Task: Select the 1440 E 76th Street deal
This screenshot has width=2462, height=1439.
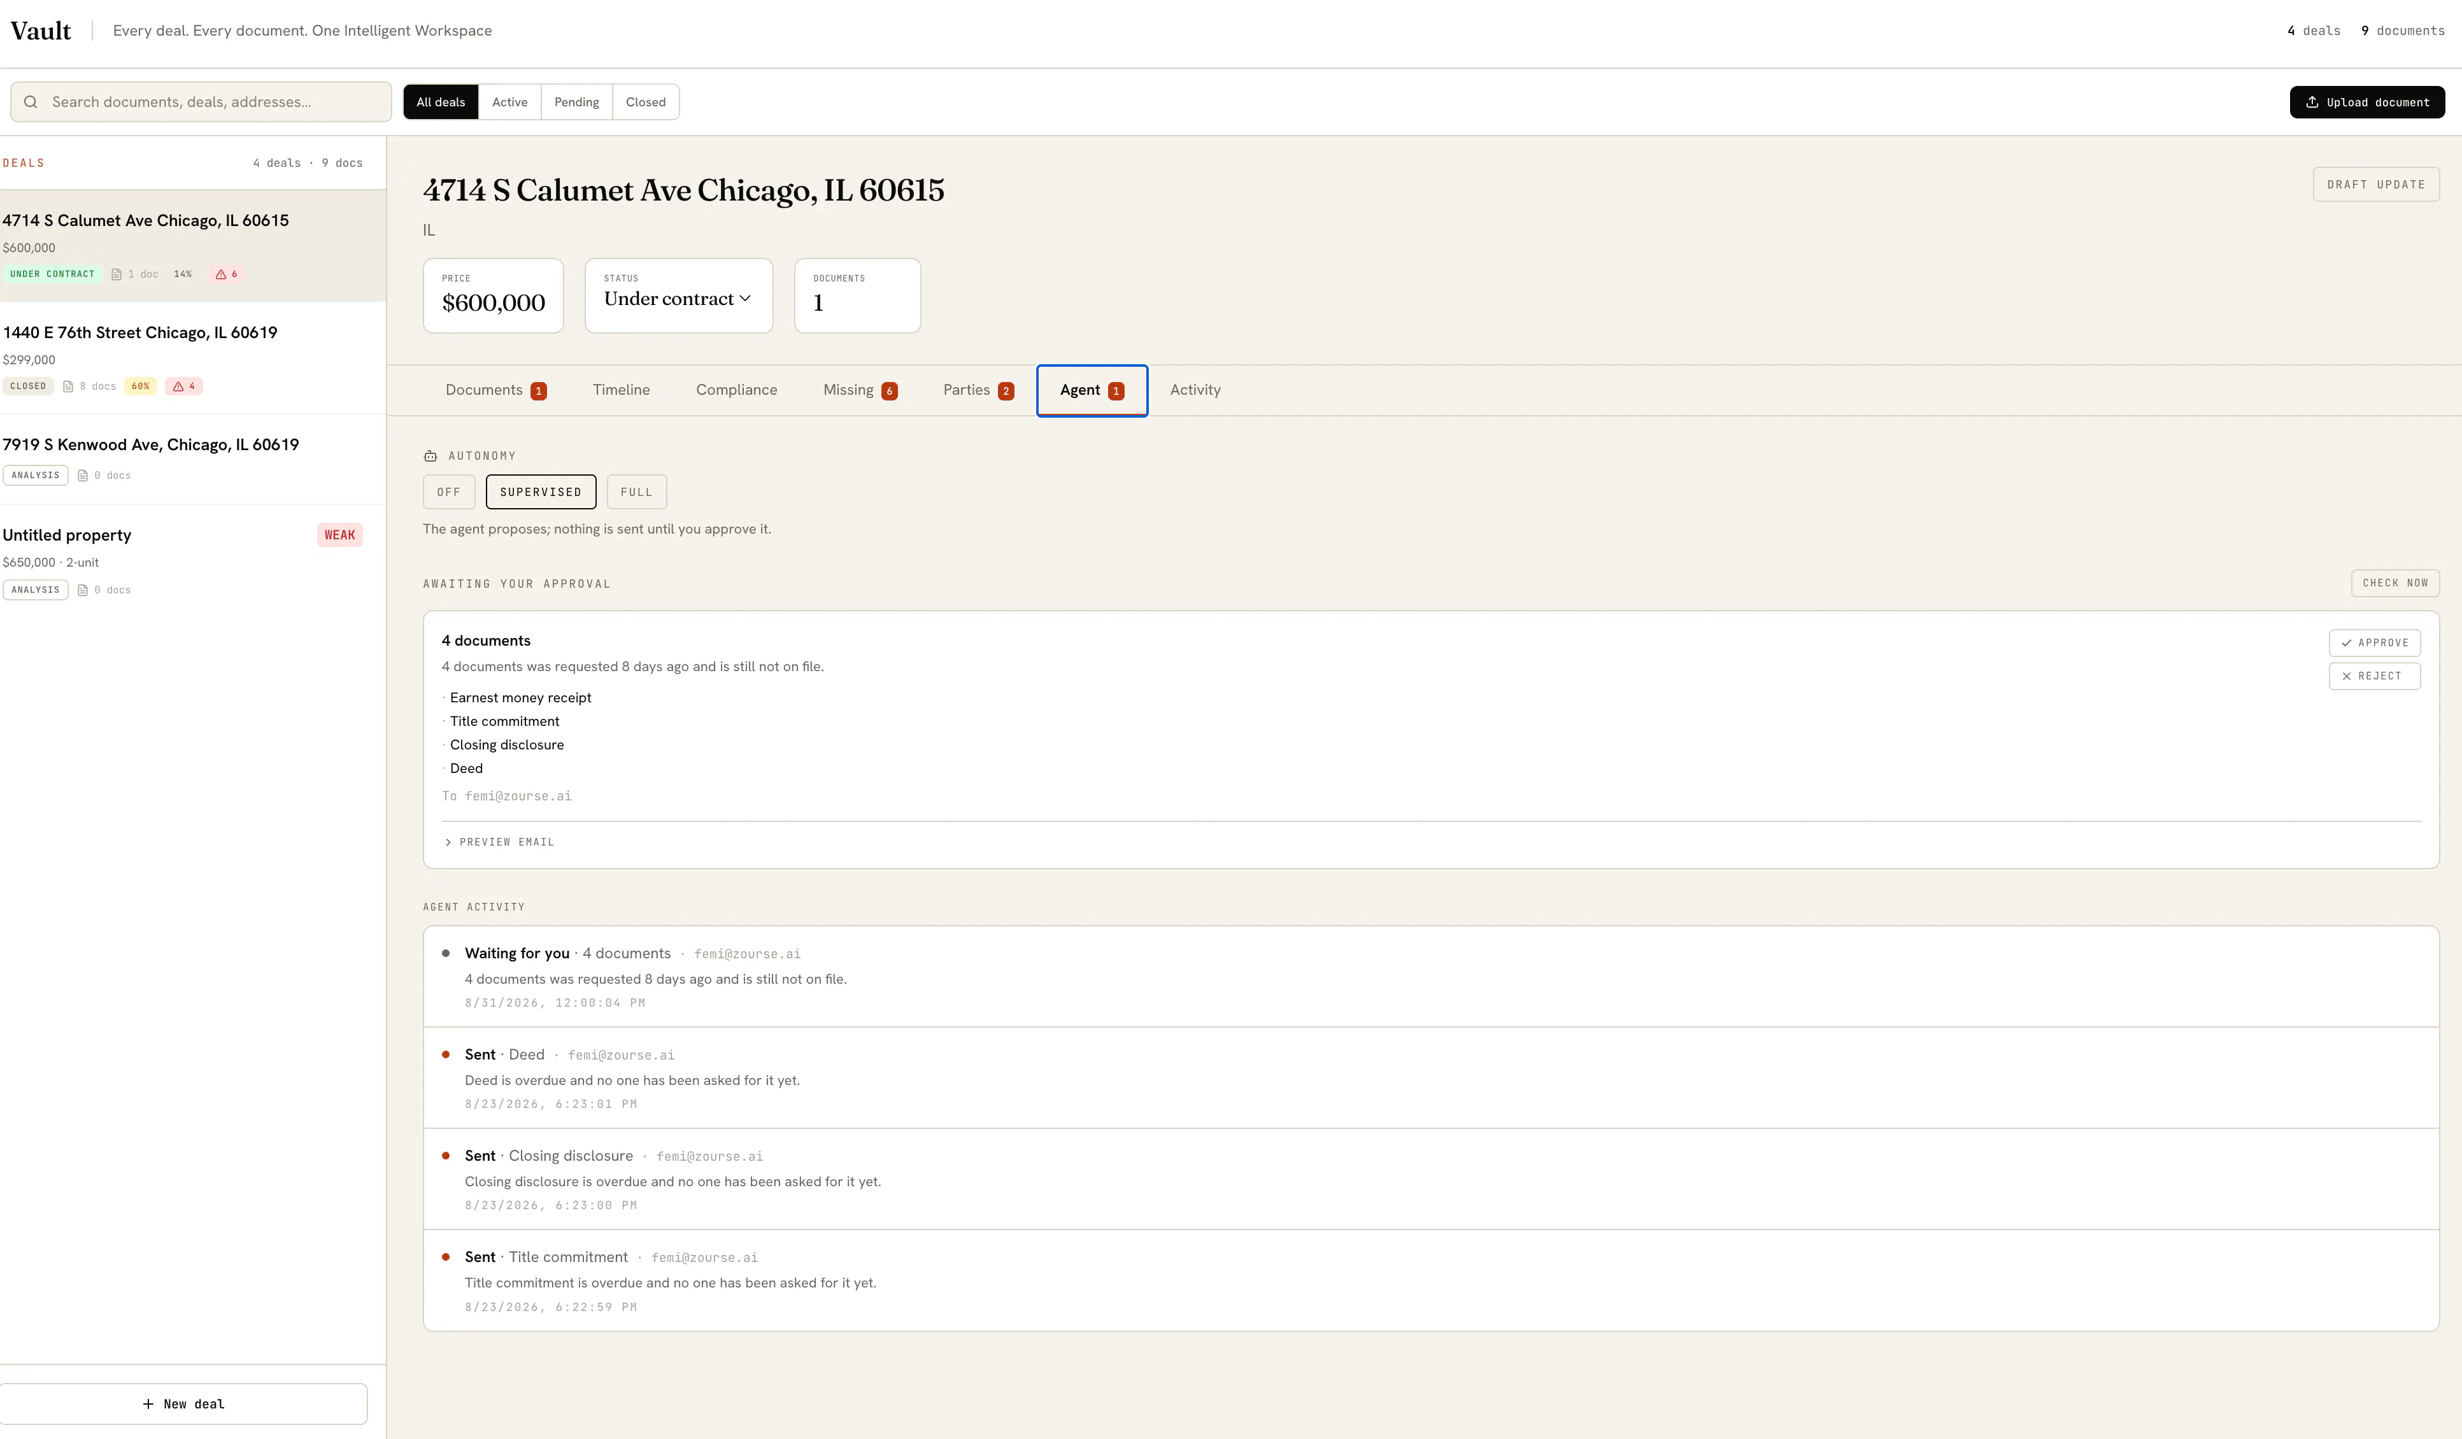Action: (192, 358)
